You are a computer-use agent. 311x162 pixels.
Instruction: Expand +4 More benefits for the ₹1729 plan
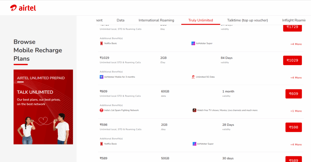[296, 44]
